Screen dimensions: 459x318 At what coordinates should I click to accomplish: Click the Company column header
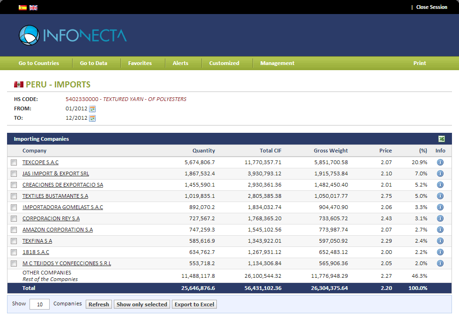34,151
